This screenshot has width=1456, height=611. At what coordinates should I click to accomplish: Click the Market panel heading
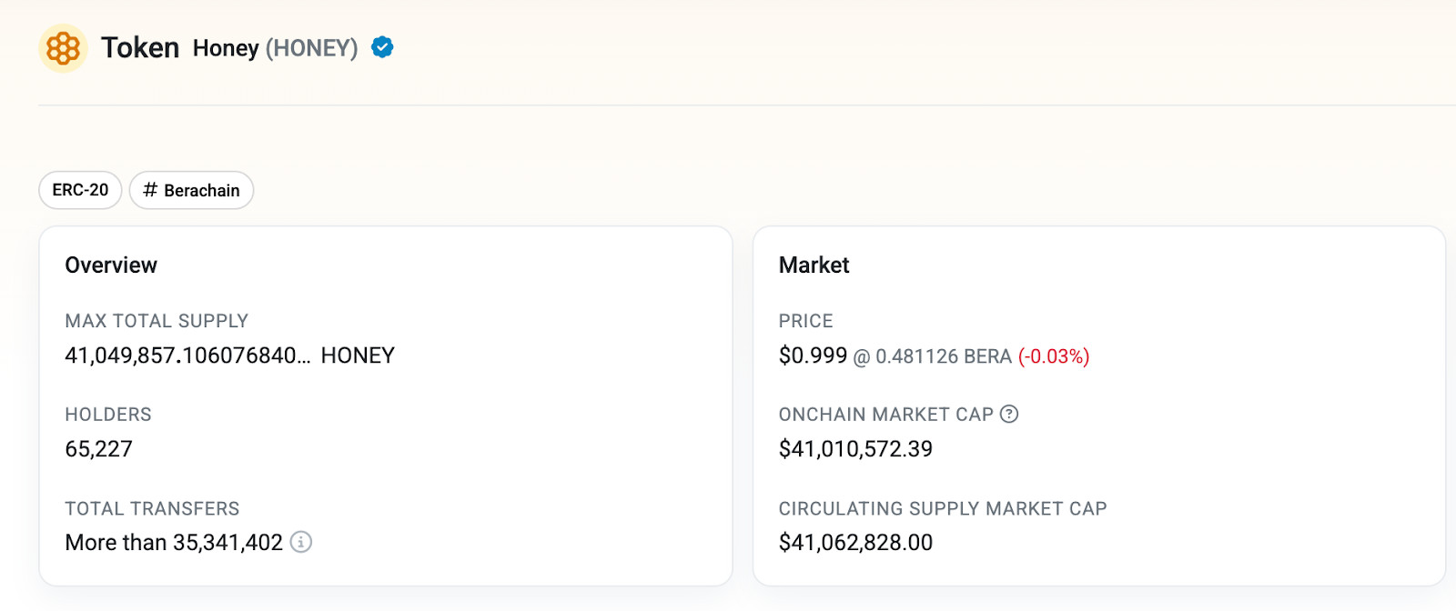point(814,265)
